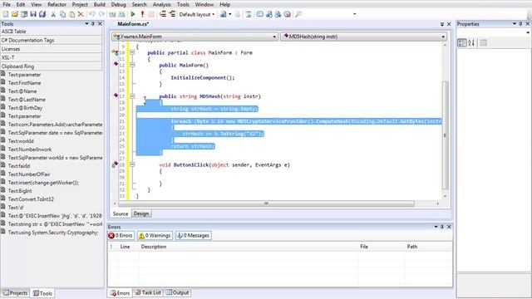The width and height of the screenshot is (532, 299).
Task: Click the Open File folder icon
Action: 15,14
